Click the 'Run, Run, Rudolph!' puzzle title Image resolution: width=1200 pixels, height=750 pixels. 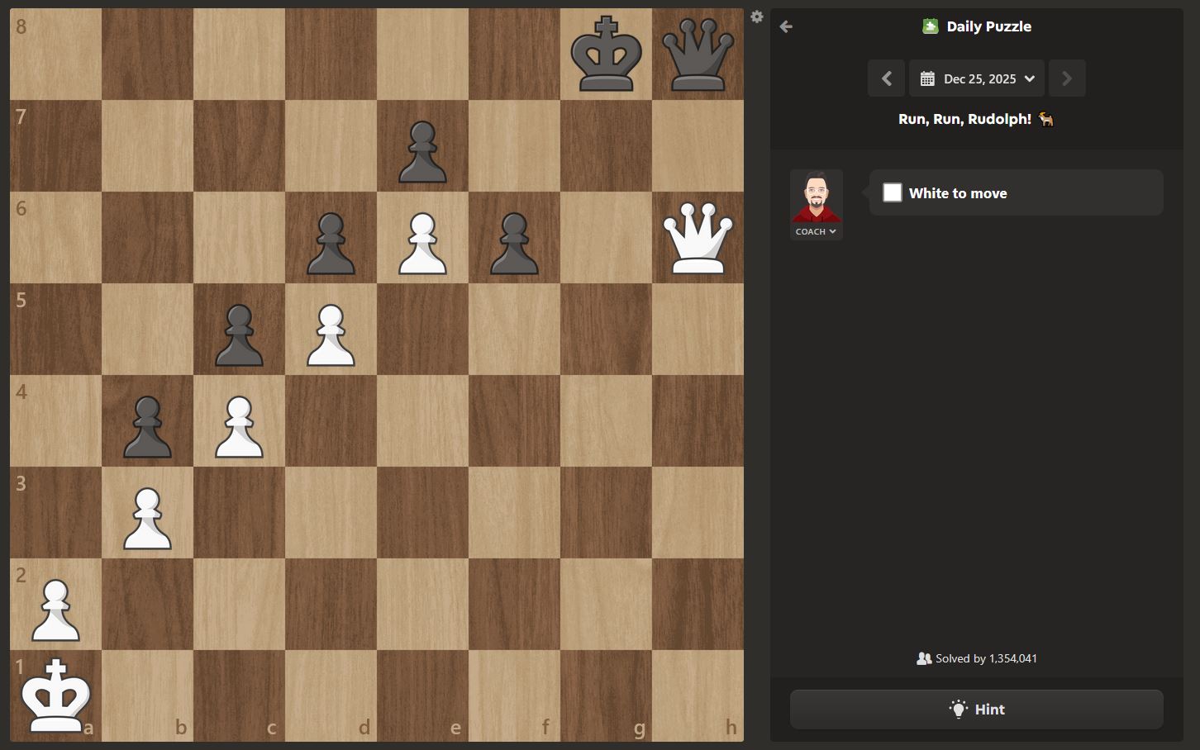click(964, 119)
